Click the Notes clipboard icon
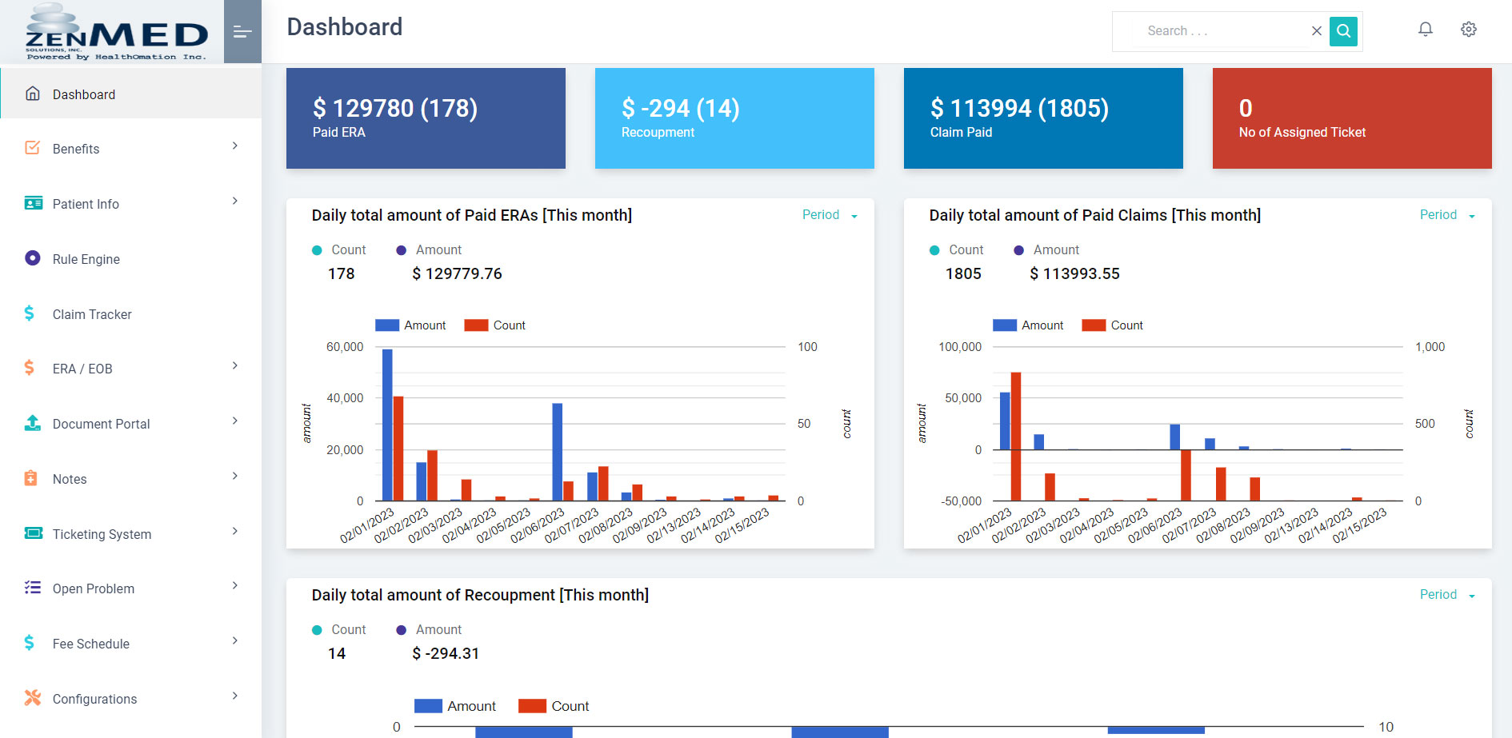Image resolution: width=1512 pixels, height=738 pixels. [x=31, y=478]
